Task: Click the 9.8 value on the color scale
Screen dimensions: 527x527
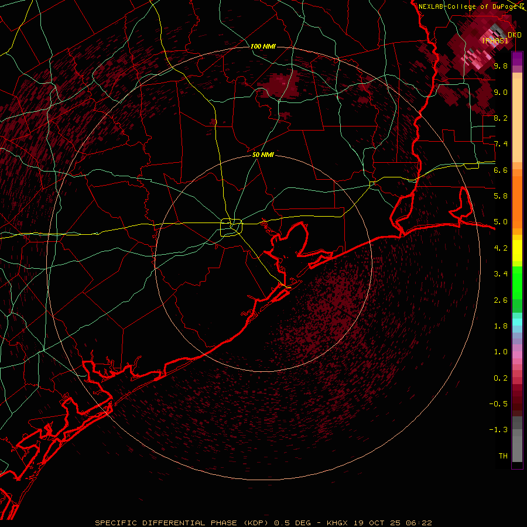Action: 501,66
